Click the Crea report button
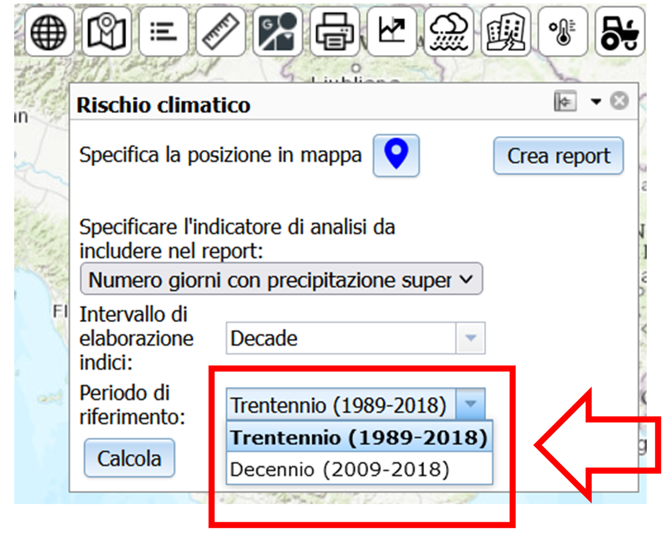669x541 pixels. click(x=559, y=156)
